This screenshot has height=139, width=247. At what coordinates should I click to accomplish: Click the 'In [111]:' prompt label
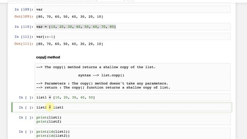pyautogui.click(x=24, y=37)
